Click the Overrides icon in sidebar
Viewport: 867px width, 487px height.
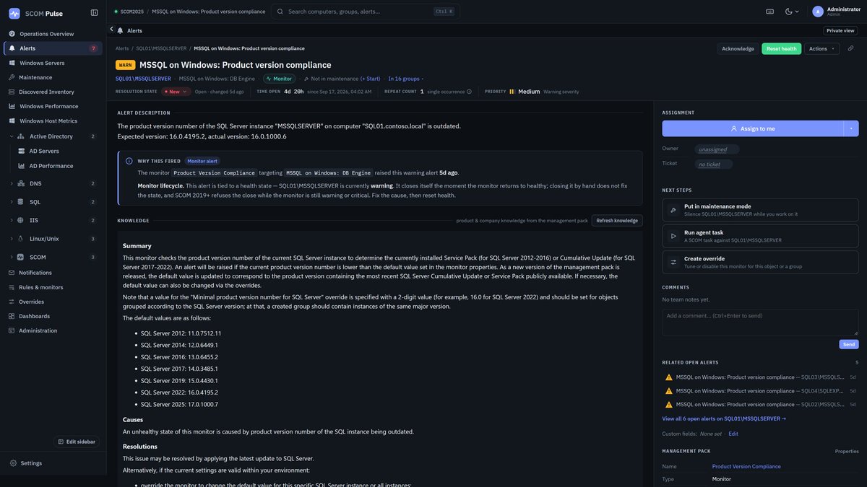click(12, 302)
